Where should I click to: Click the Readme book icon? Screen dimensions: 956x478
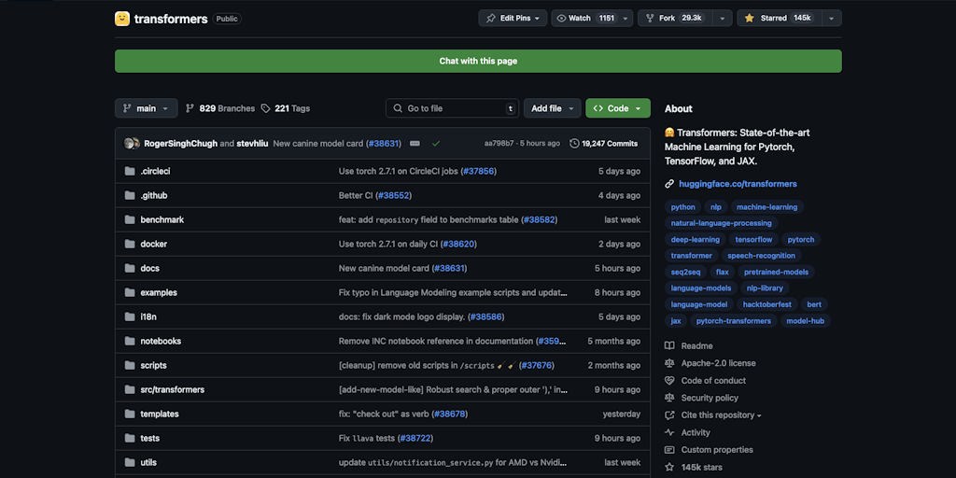pyautogui.click(x=669, y=345)
